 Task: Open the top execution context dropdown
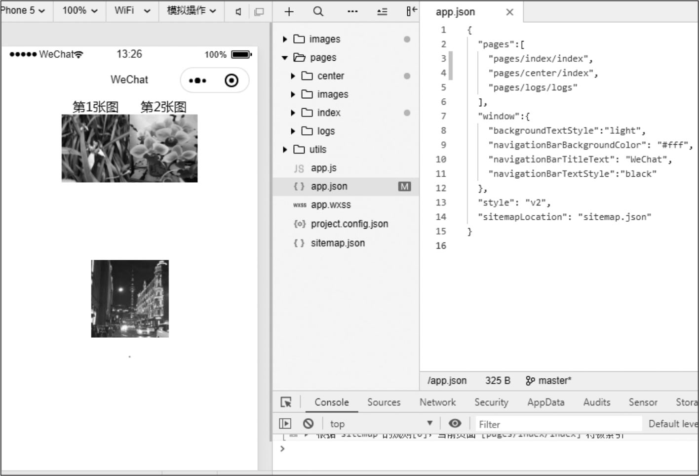coord(381,424)
